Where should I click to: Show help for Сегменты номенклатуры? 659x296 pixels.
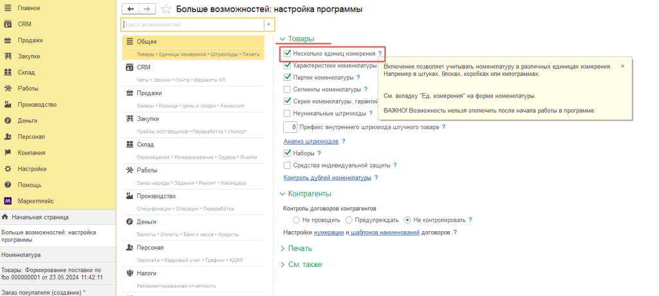coord(366,89)
